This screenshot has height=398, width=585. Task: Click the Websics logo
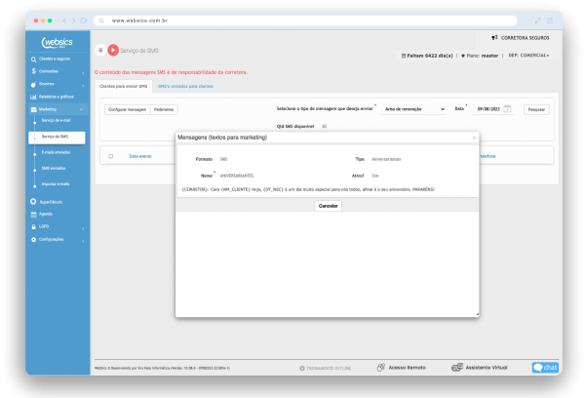coord(58,43)
